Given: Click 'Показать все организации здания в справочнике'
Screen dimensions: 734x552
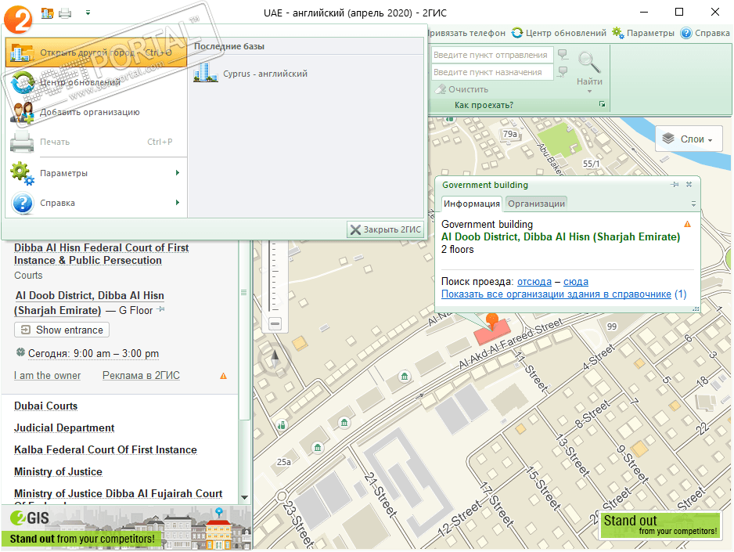Looking at the screenshot, I should point(556,294).
